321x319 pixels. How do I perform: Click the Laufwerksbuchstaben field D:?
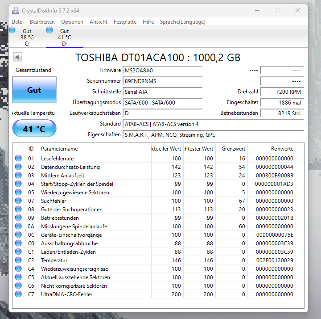(163, 113)
